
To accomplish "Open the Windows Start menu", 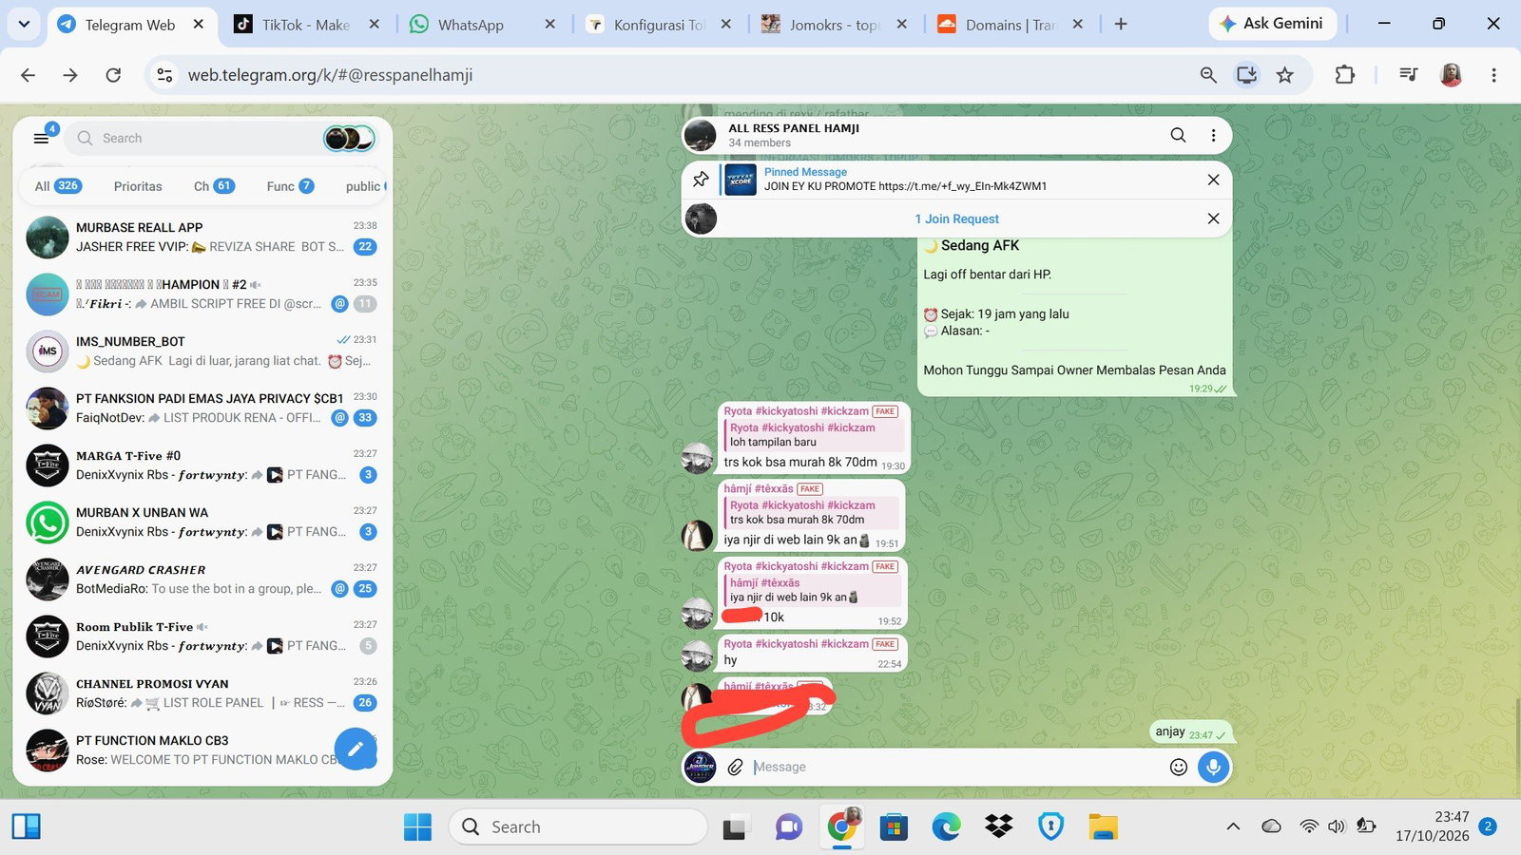I will click(417, 827).
